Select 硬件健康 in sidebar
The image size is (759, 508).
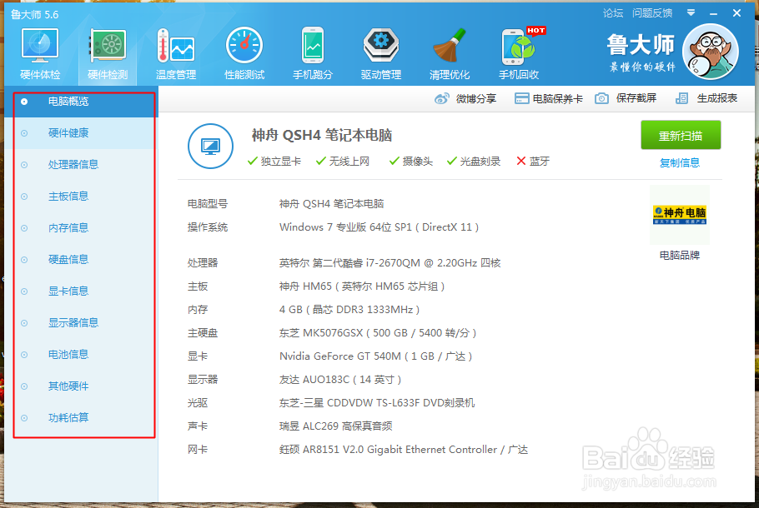pyautogui.click(x=82, y=133)
